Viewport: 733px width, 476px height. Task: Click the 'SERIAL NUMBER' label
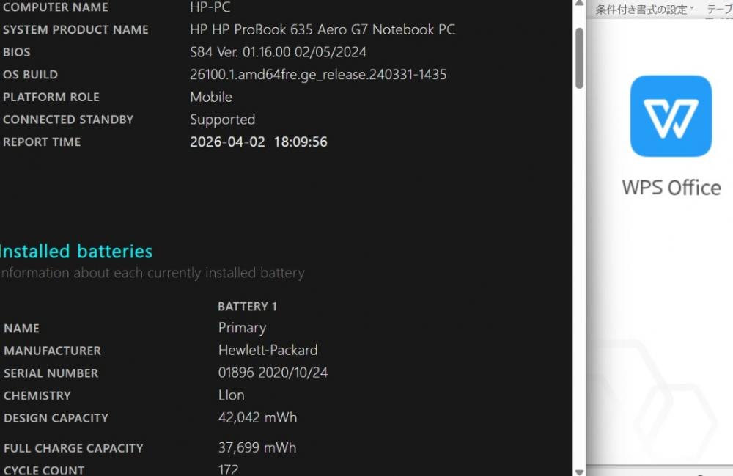(51, 373)
